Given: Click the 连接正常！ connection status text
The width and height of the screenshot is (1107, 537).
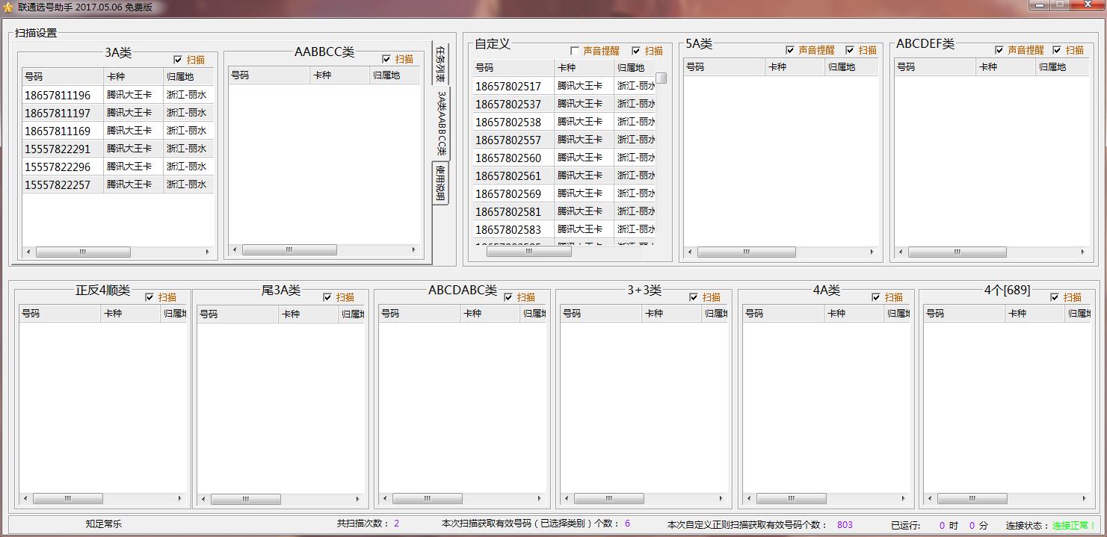Looking at the screenshot, I should click(x=1074, y=525).
